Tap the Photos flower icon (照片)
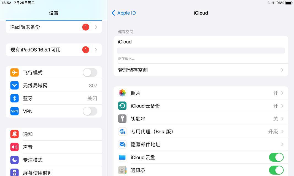Image resolution: width=294 pixels, height=176 pixels. click(122, 93)
